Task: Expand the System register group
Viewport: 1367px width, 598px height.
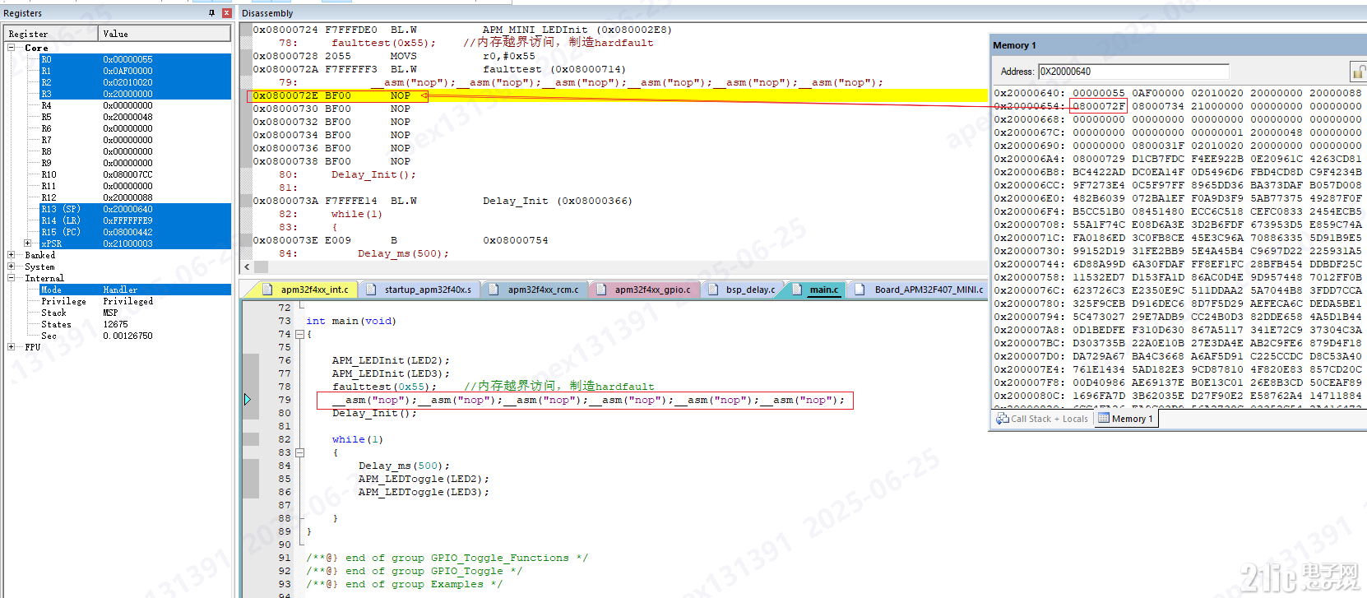Action: (12, 267)
